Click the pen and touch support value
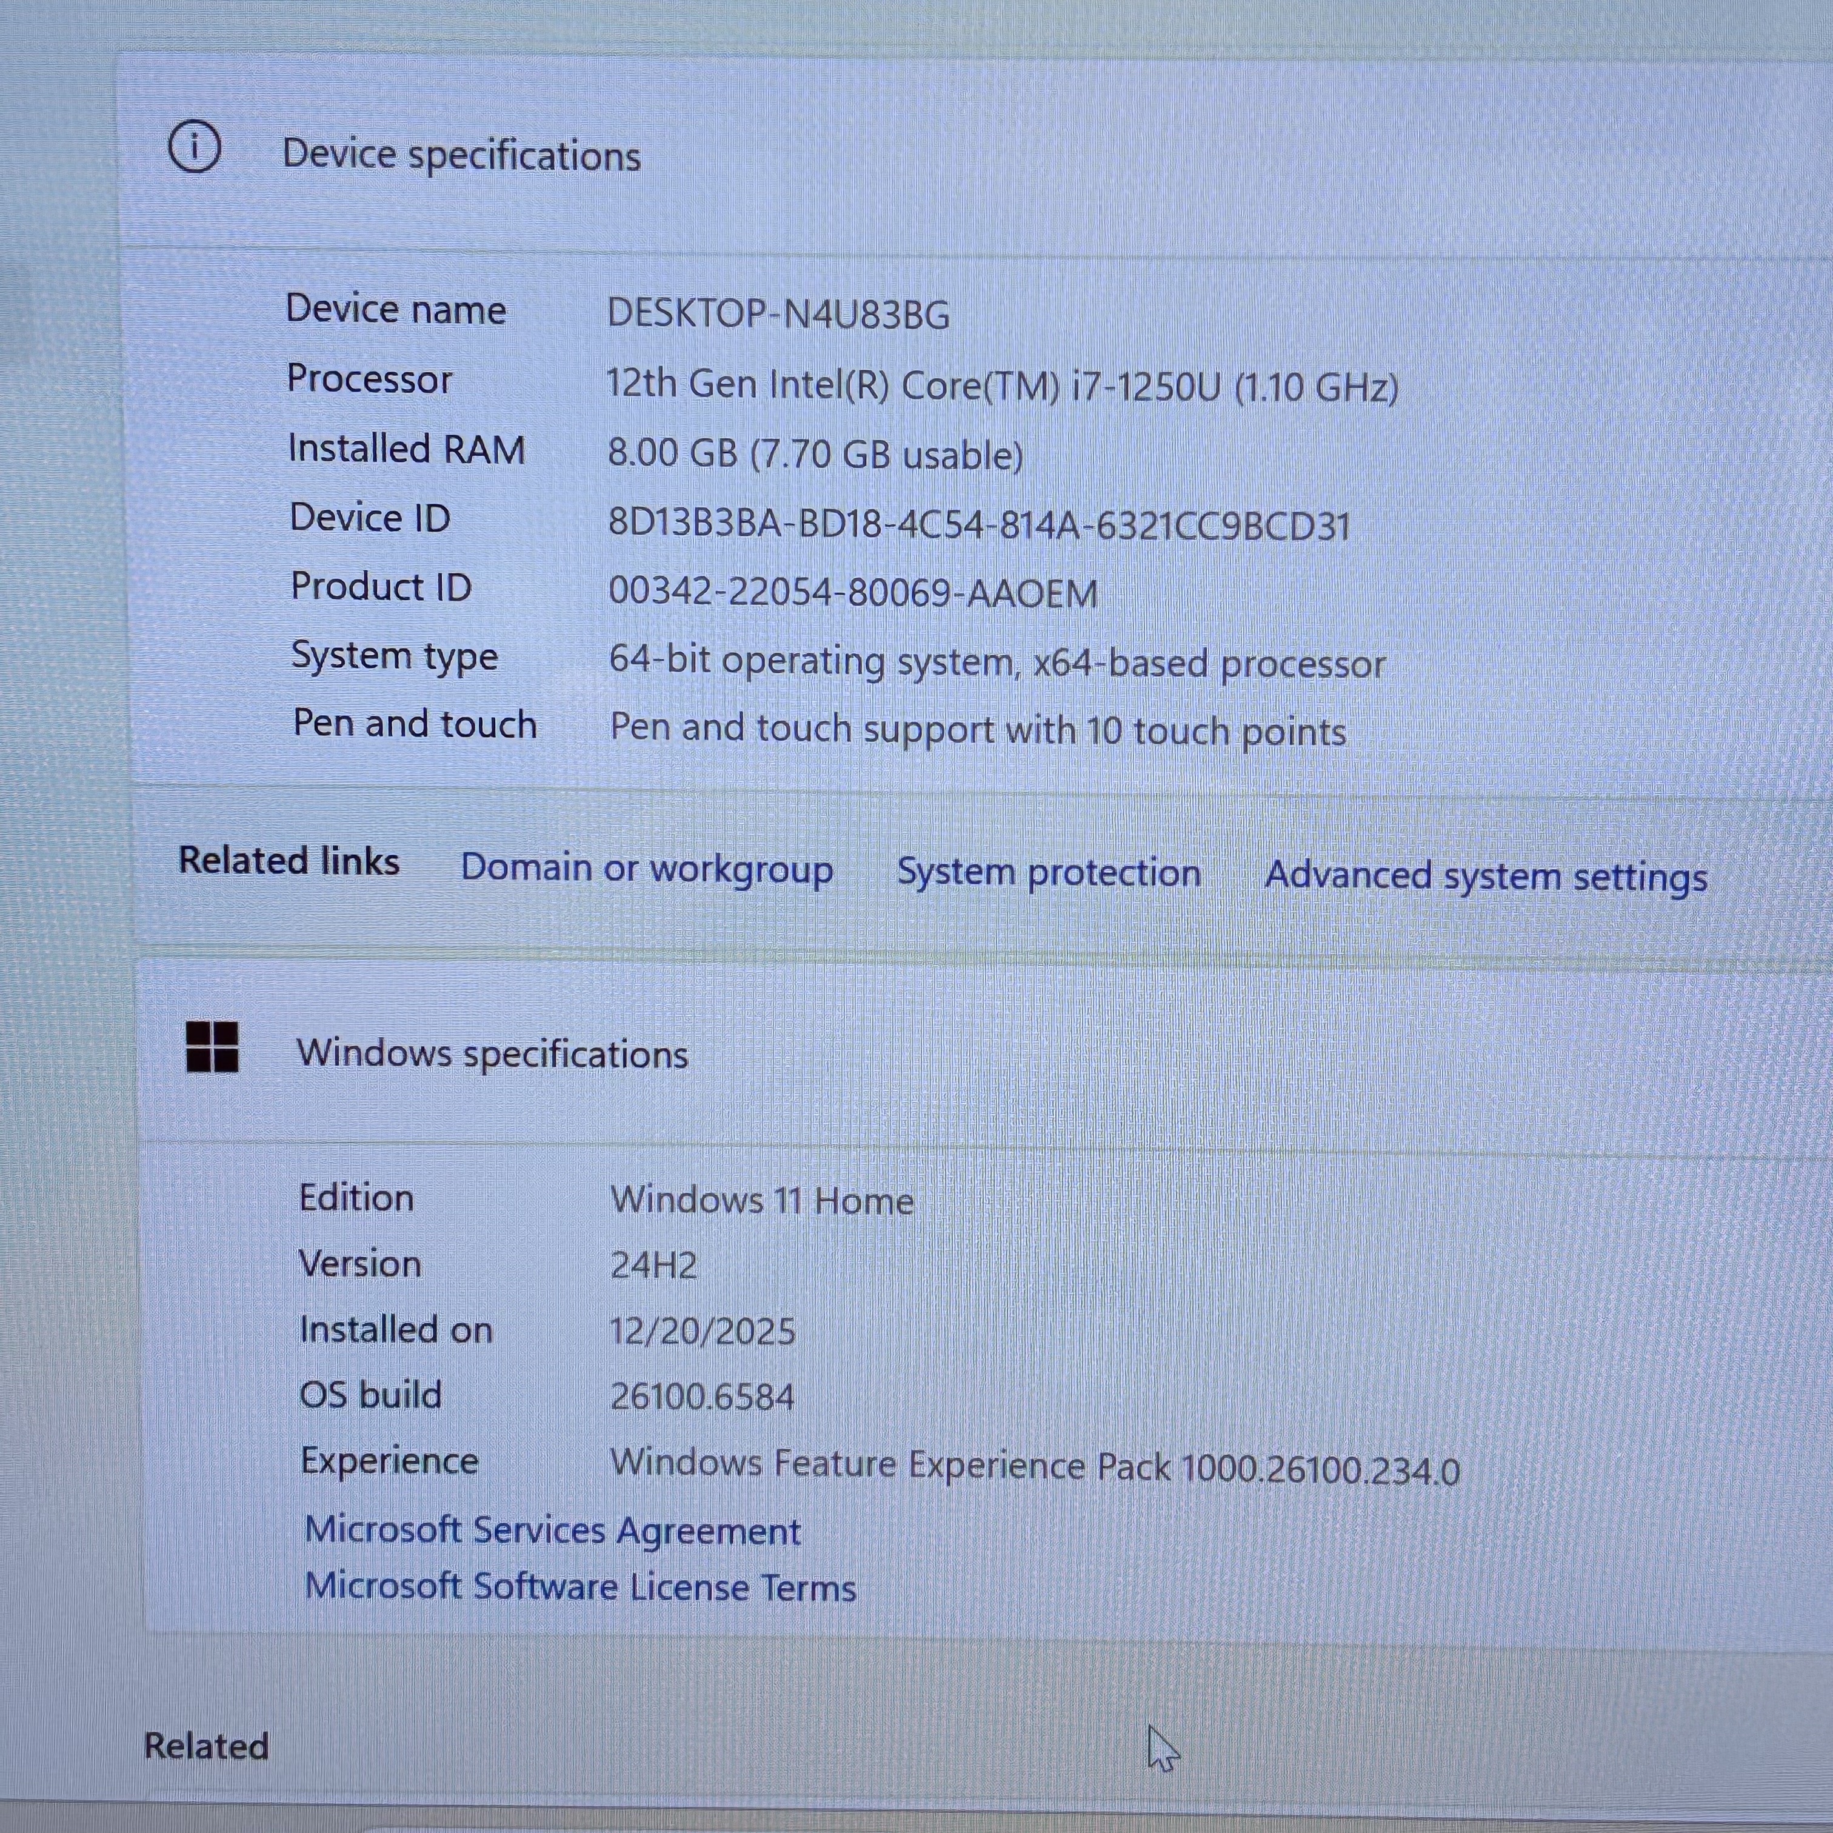Viewport: 1833px width, 1833px height. click(x=978, y=730)
